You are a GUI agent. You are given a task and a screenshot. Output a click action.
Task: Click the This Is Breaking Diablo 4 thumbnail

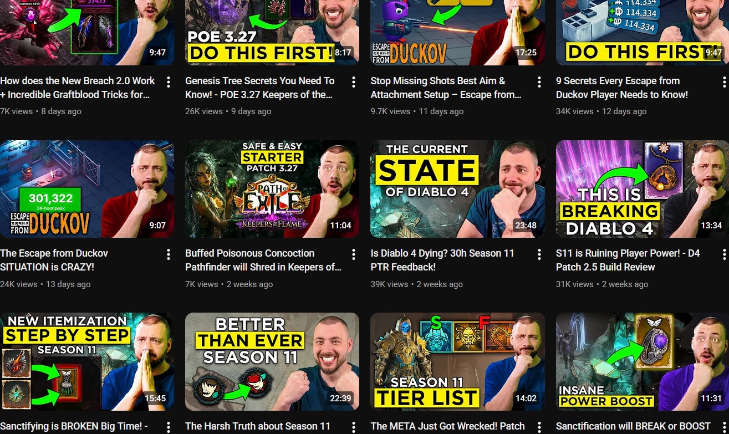(x=643, y=189)
